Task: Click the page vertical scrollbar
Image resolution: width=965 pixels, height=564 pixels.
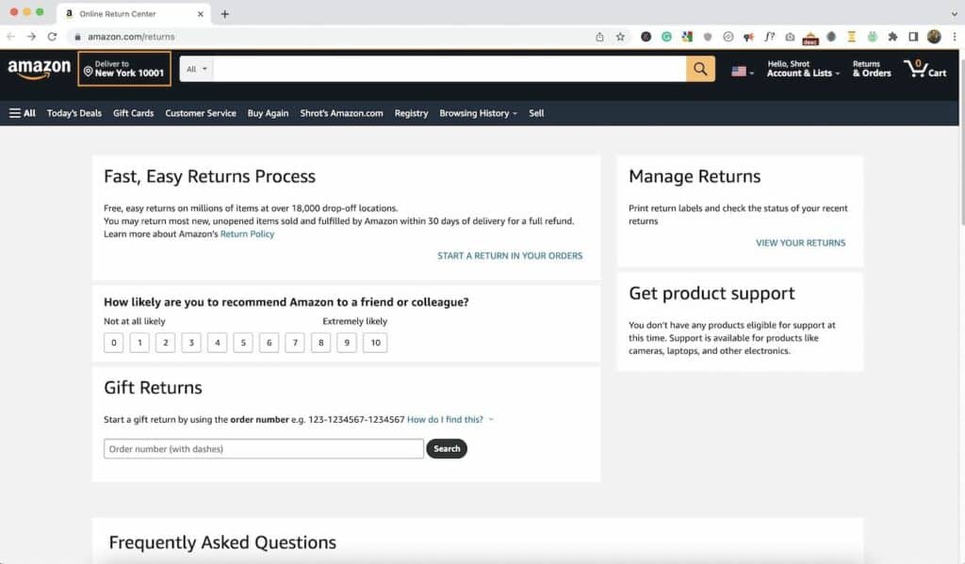Action: click(962, 178)
